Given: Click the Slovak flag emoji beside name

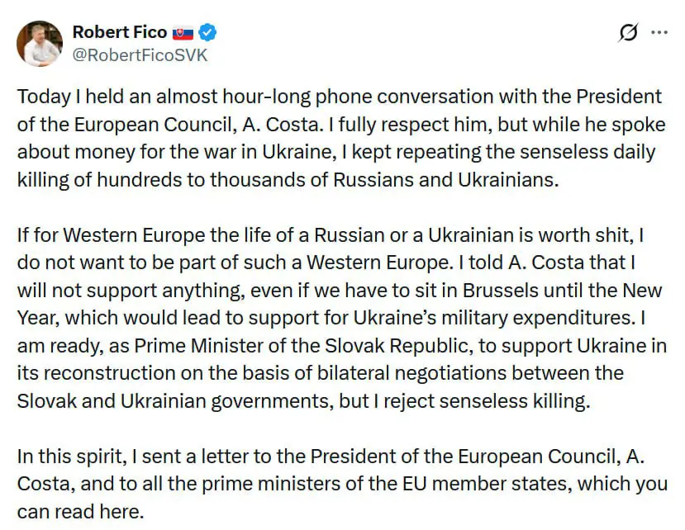Looking at the screenshot, I should tap(183, 33).
